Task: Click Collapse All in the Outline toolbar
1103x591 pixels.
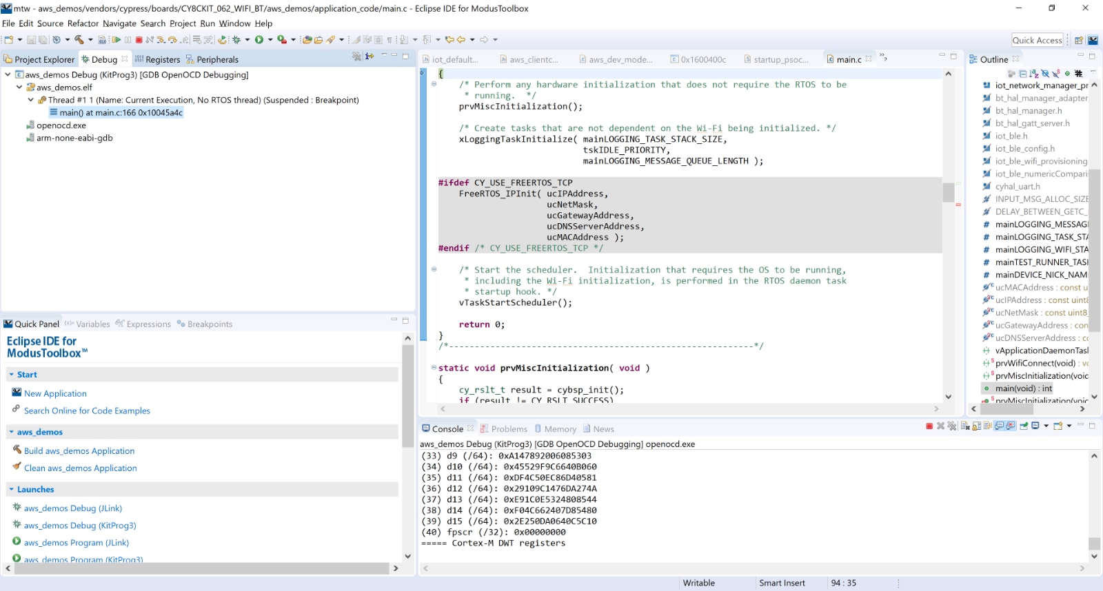Action: coord(1023,74)
